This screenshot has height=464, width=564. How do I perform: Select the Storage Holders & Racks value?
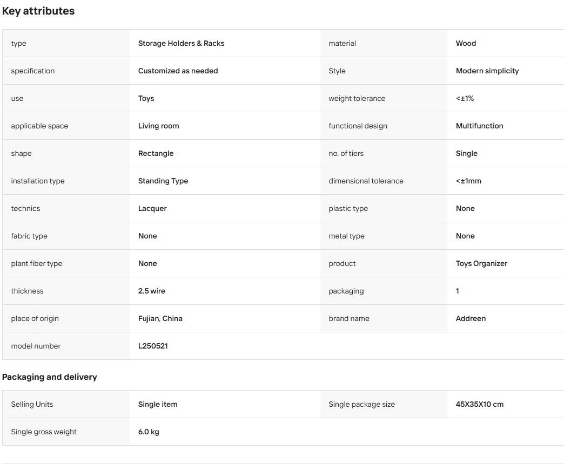[182, 44]
